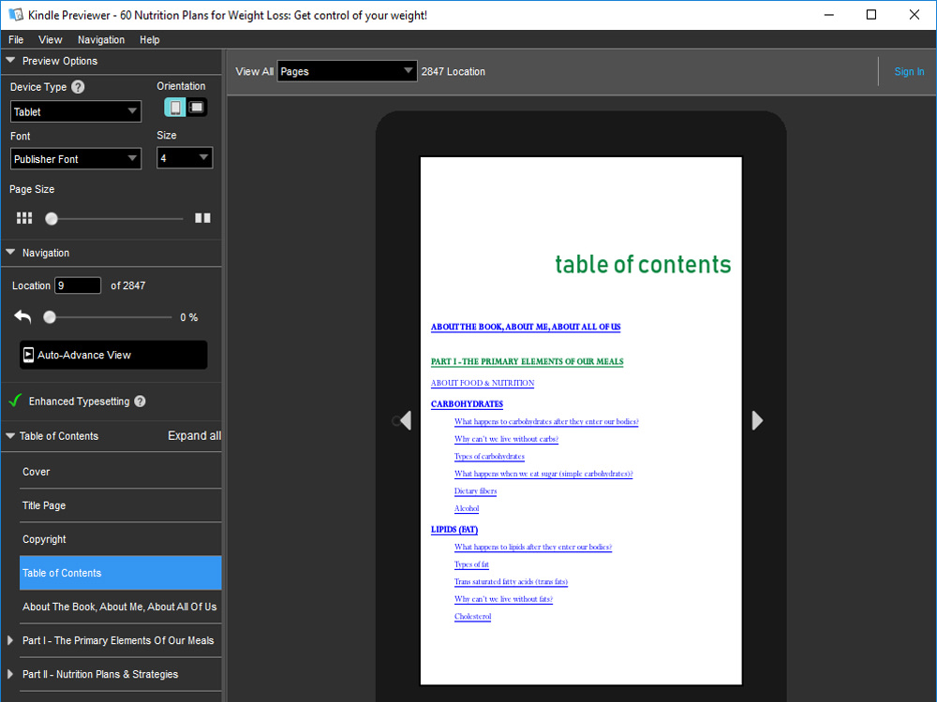The width and height of the screenshot is (937, 702).
Task: Collapse the Preview Options section
Action: click(10, 61)
